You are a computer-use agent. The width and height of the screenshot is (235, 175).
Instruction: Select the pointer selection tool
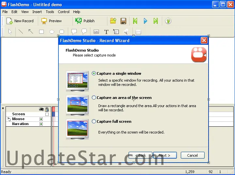tap(10, 32)
